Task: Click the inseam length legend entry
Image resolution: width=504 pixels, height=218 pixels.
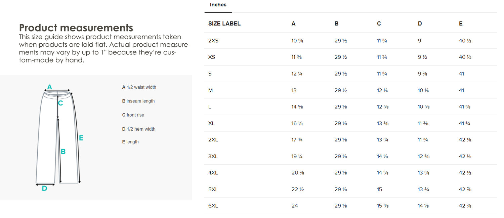Action: (138, 101)
